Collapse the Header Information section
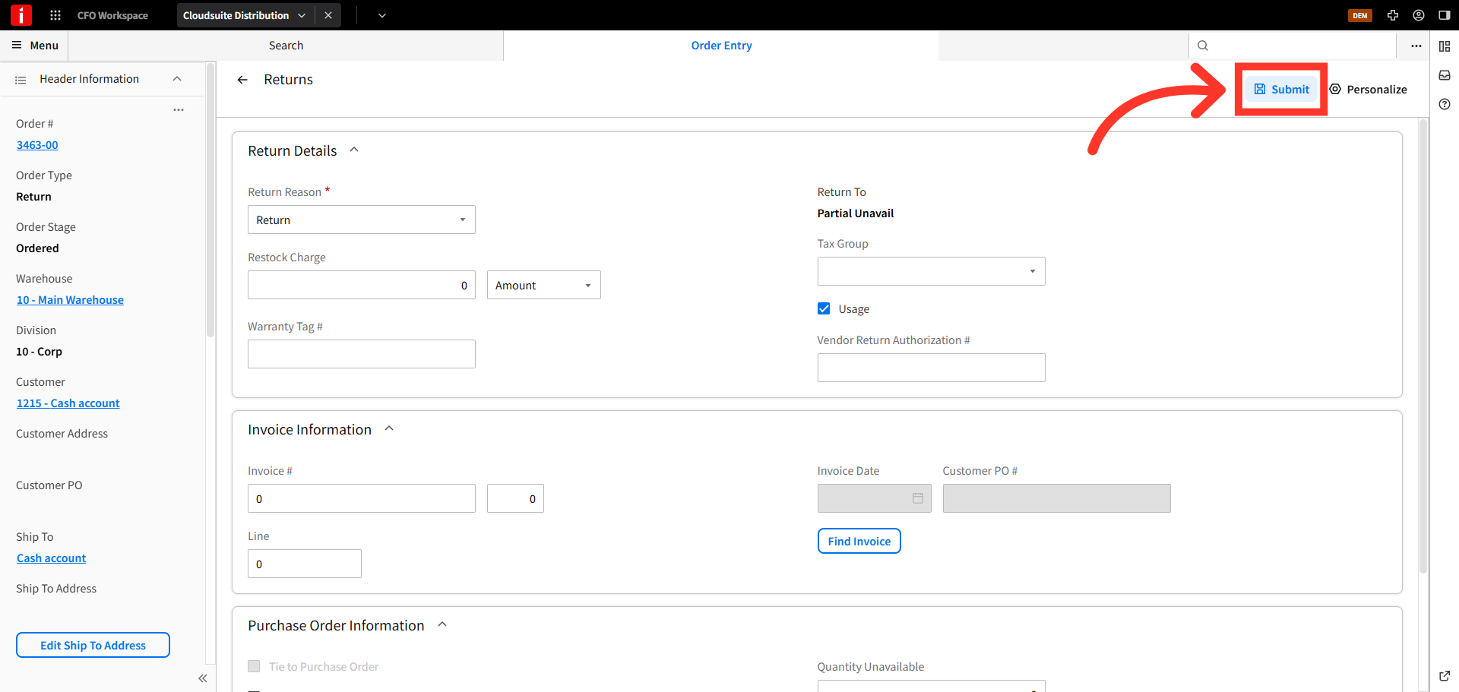 [177, 79]
